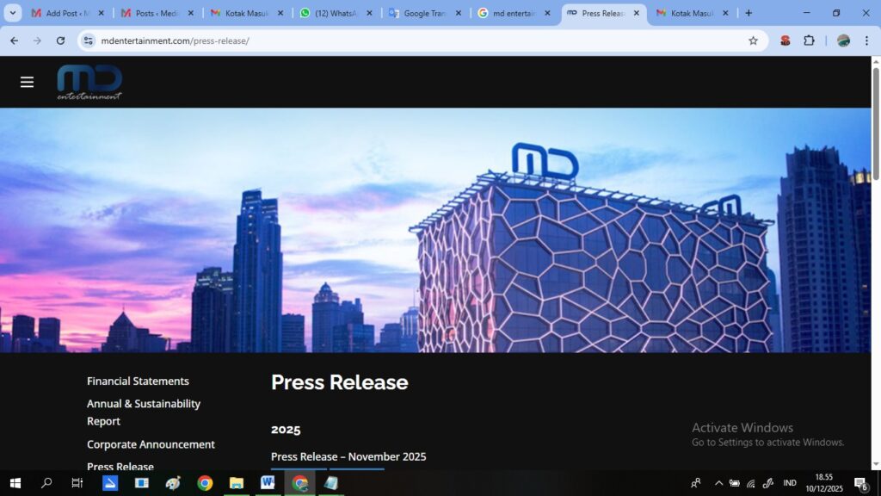Viewport: 881px width, 496px height.
Task: Open the Financial Statements link
Action: click(138, 381)
